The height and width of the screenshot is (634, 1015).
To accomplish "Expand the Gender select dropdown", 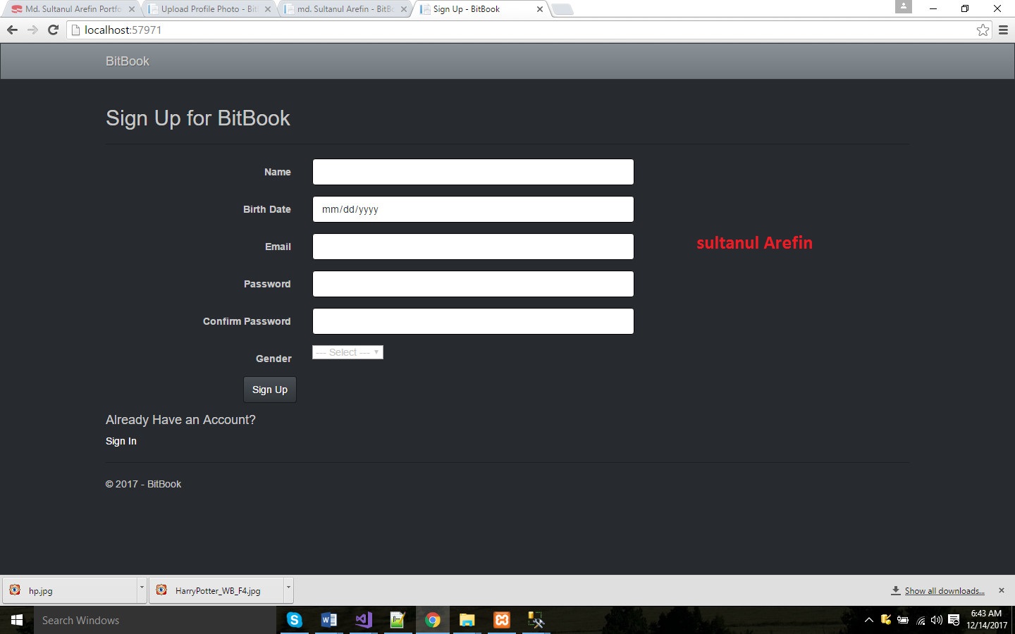I will (x=348, y=352).
